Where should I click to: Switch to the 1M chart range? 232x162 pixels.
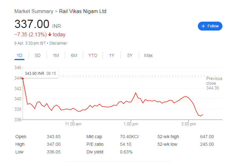click(56, 55)
